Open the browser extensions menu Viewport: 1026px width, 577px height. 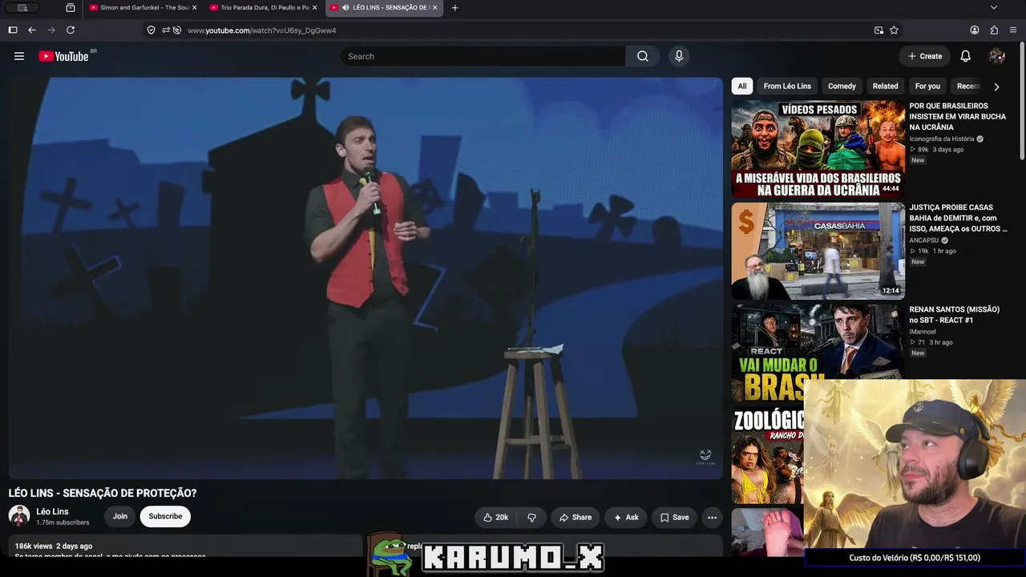994,30
